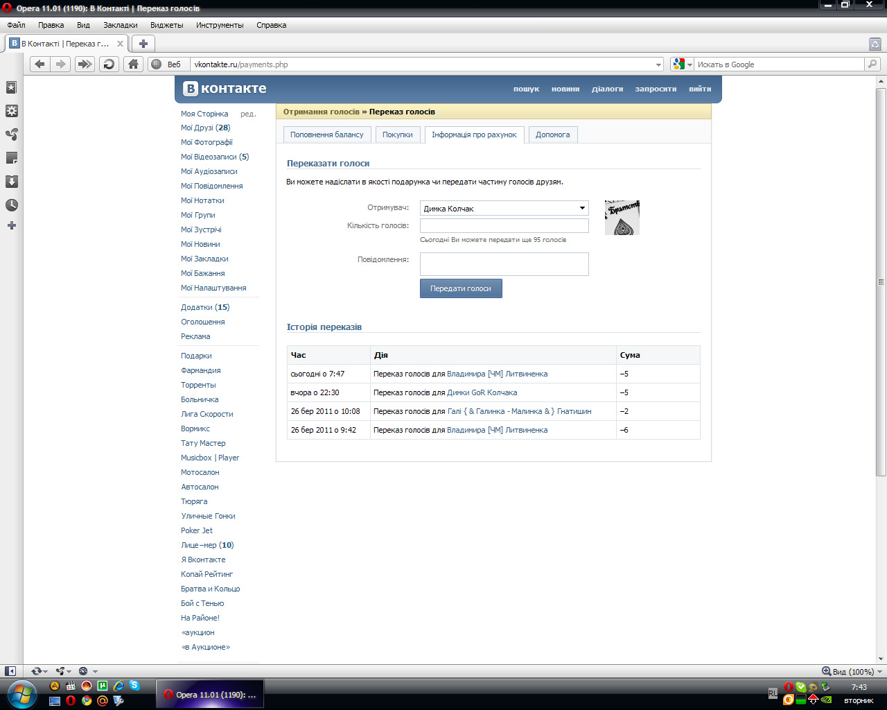This screenshot has height=710, width=887.
Task: Launch uTorrent from quick launch
Action: click(103, 686)
